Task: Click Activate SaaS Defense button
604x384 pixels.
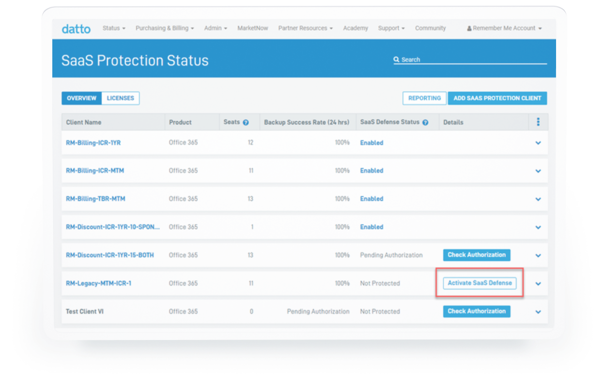Action: (480, 283)
